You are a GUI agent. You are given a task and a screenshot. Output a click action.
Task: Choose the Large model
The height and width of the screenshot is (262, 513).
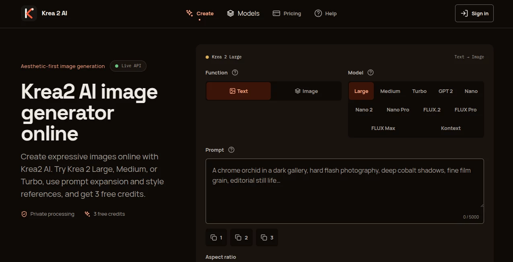pos(361,91)
